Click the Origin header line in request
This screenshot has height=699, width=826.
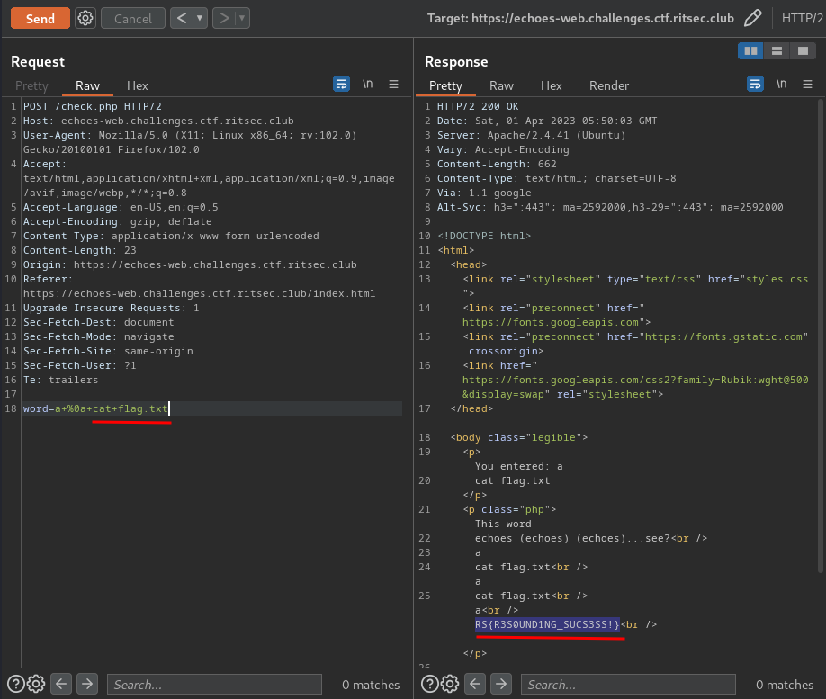[x=190, y=264]
